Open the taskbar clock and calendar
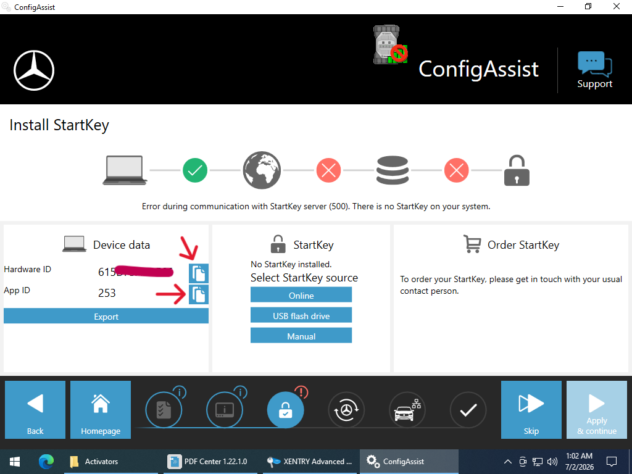632x474 pixels. (x=579, y=462)
